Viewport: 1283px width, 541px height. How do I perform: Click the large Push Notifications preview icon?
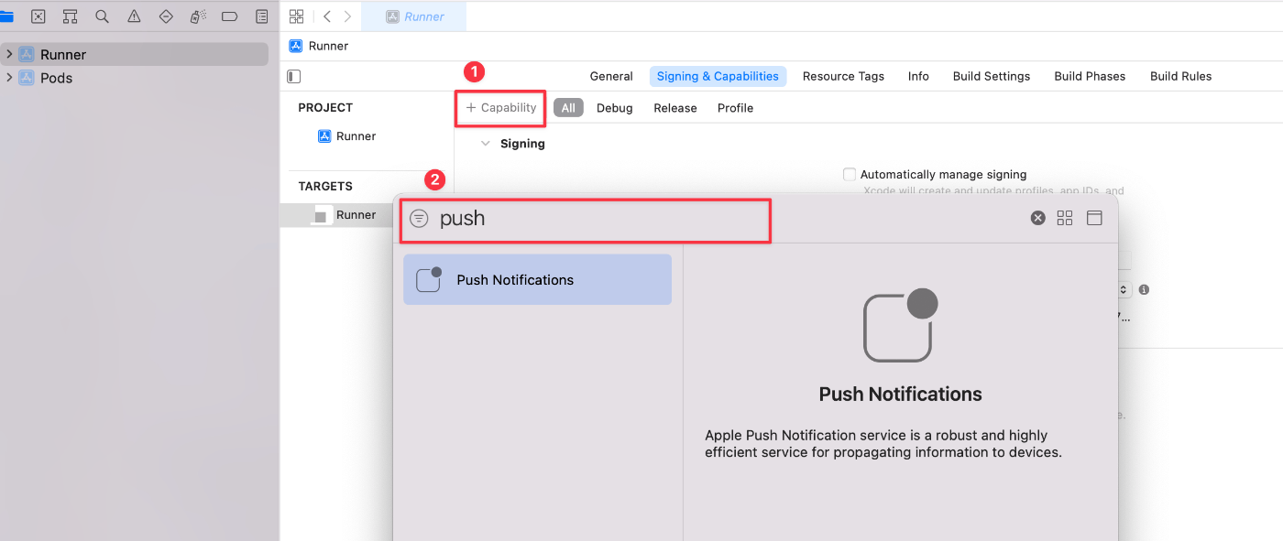click(901, 325)
